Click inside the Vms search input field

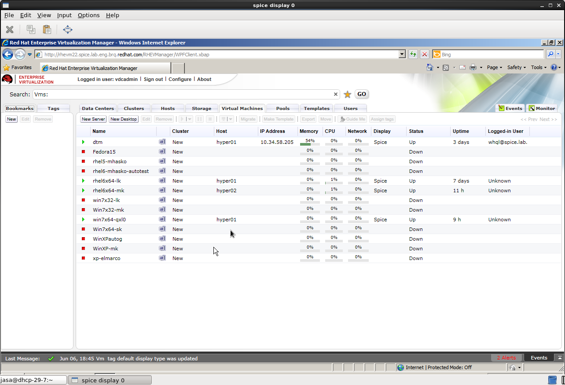tap(185, 94)
